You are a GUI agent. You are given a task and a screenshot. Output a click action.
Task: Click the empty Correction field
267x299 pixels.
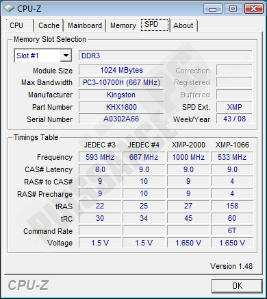coord(234,70)
